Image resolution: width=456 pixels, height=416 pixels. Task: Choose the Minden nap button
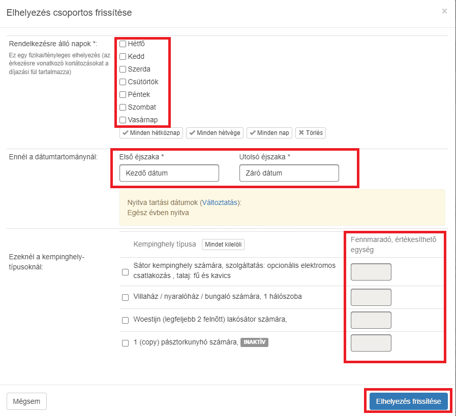tap(269, 133)
